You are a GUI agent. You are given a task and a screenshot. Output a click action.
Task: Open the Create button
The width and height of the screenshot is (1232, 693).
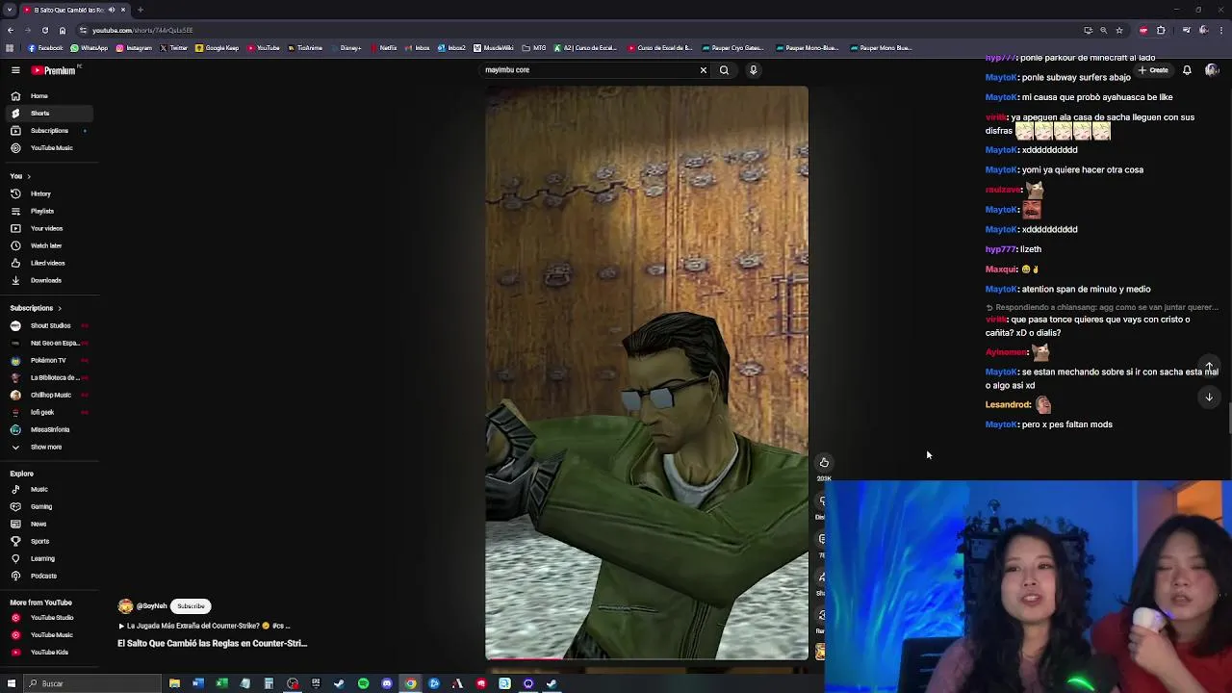1152,70
